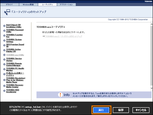
Task: Click the bullet icon beside TOSHIBA Remote Control Manager
Action: pyautogui.click(x=4, y=64)
